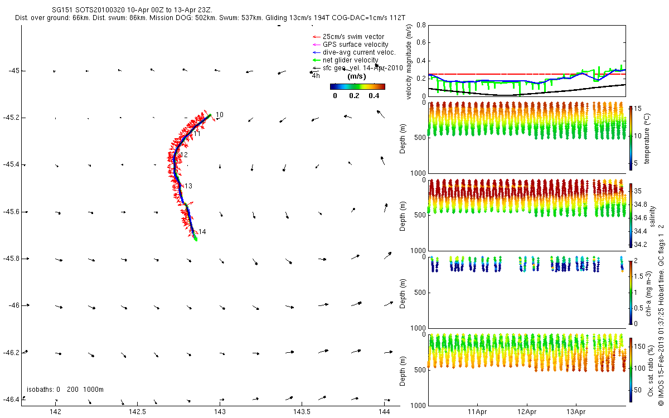
Task: Click the 'salinity' color bar label
Action: pyautogui.click(x=653, y=216)
